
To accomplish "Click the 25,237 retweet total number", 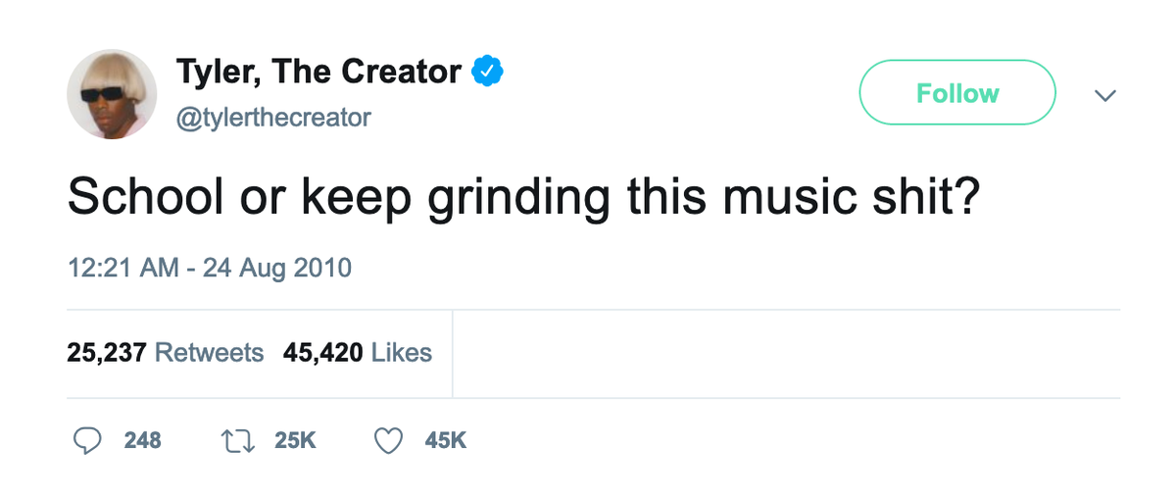I will [x=107, y=353].
